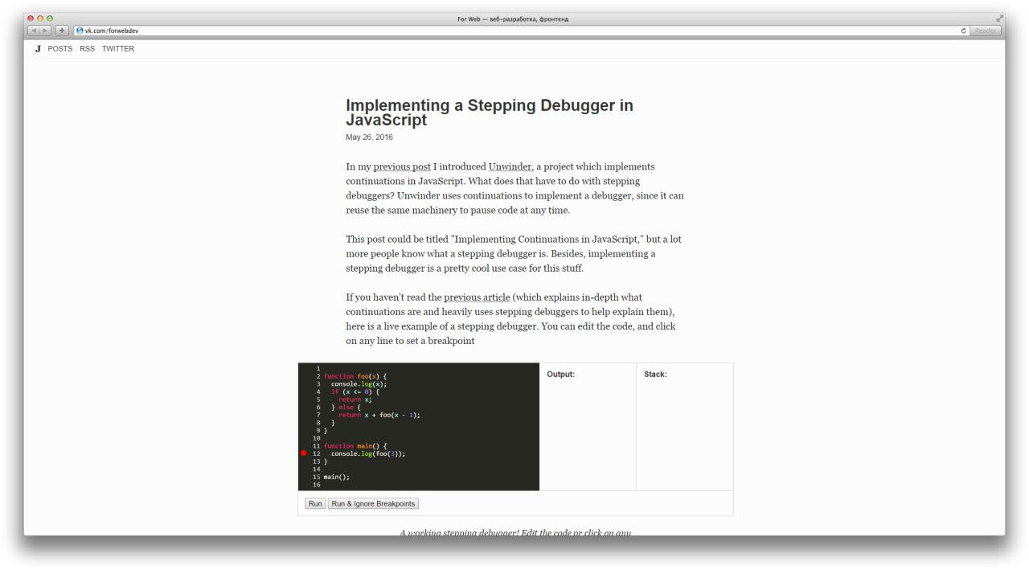Click the "Stack:" panel label
The width and height of the screenshot is (1029, 570).
[655, 375]
